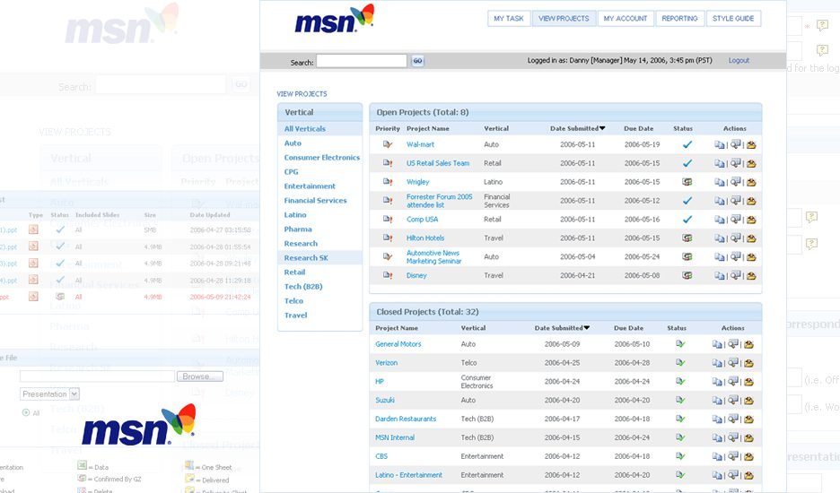Filter by Consumer Electronics vertical

(x=322, y=158)
